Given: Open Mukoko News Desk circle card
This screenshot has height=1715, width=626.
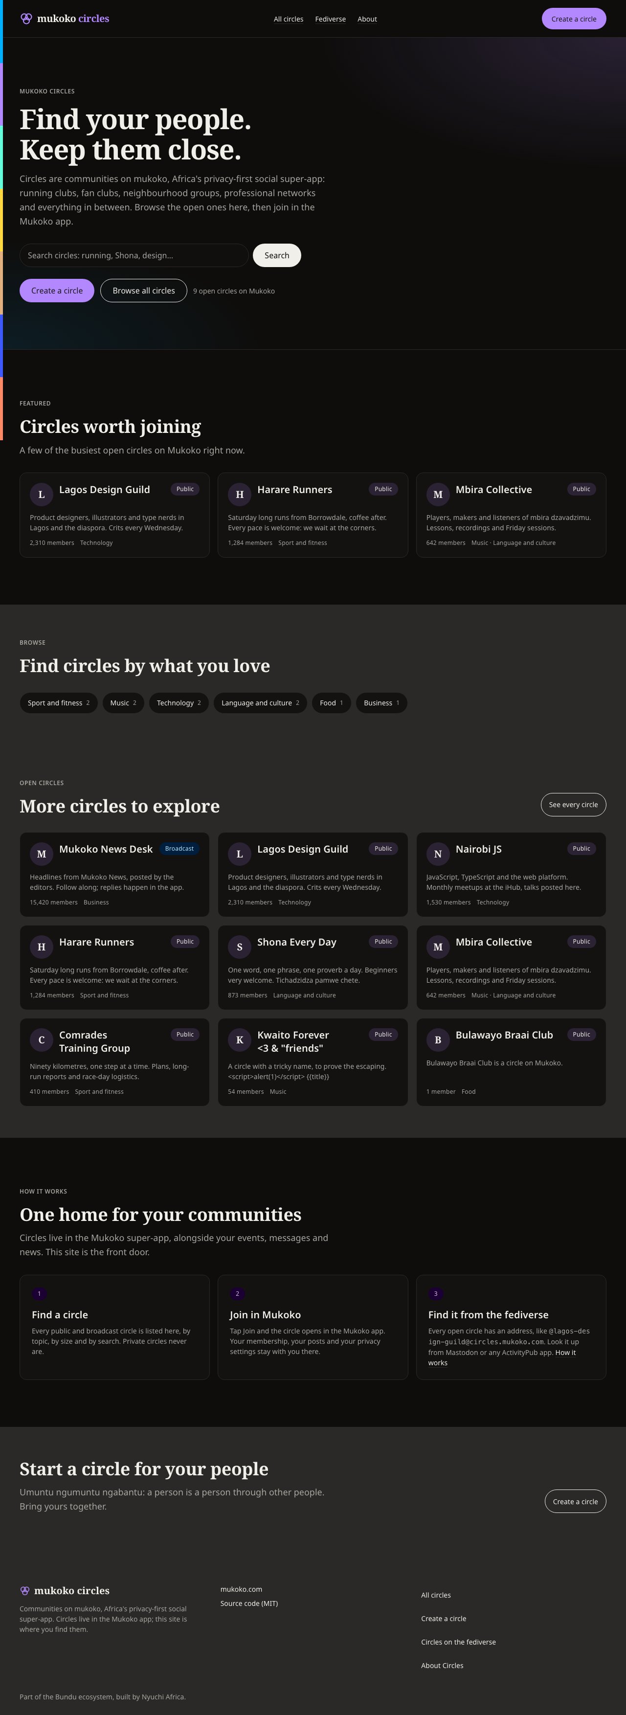Looking at the screenshot, I should 114,874.
